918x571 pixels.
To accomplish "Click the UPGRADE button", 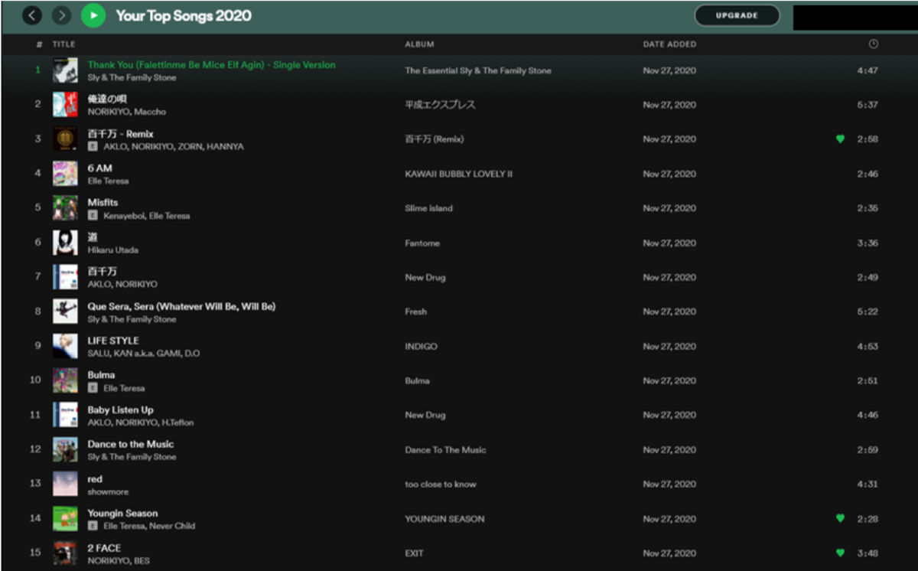I will point(737,15).
